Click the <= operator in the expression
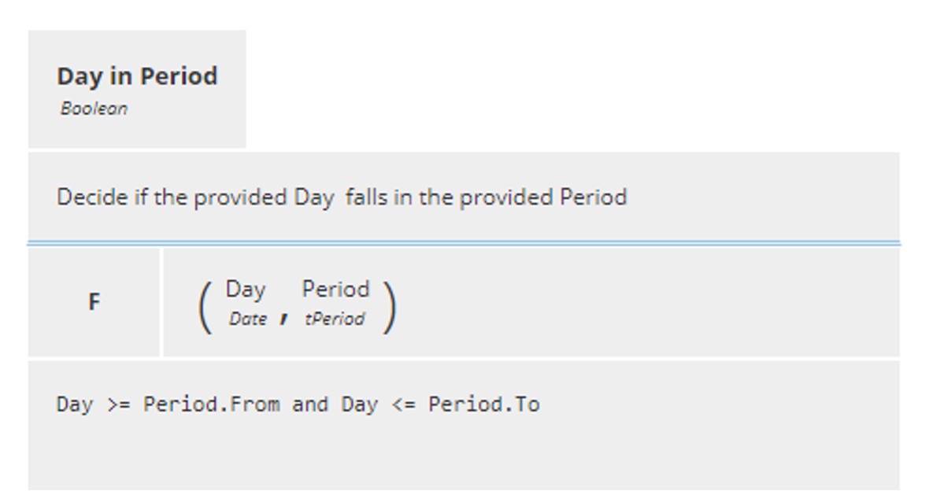 (x=403, y=404)
